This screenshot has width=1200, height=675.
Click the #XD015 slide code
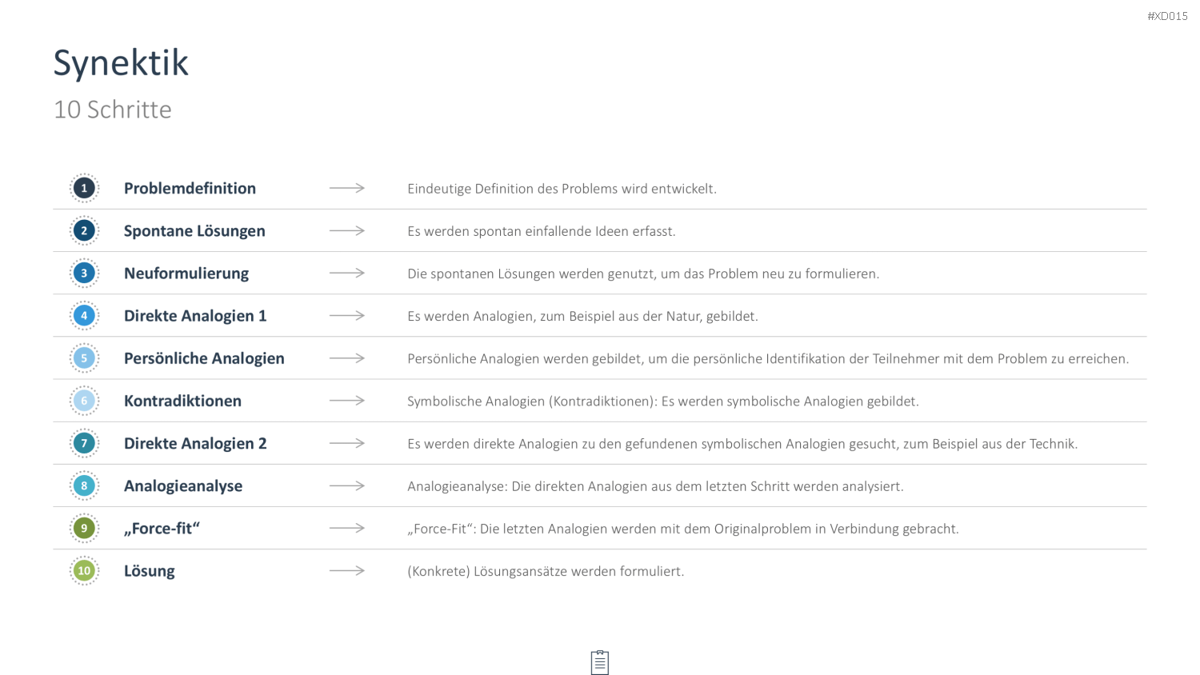click(x=1167, y=16)
